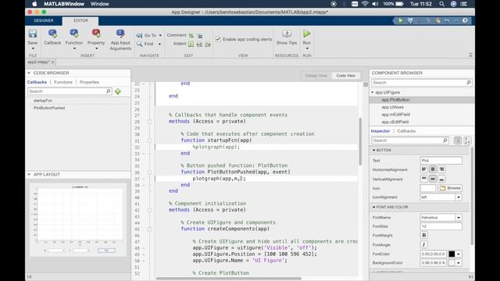
Task: Collapse the toolstrip with minimize arrow
Action: pos(470,55)
